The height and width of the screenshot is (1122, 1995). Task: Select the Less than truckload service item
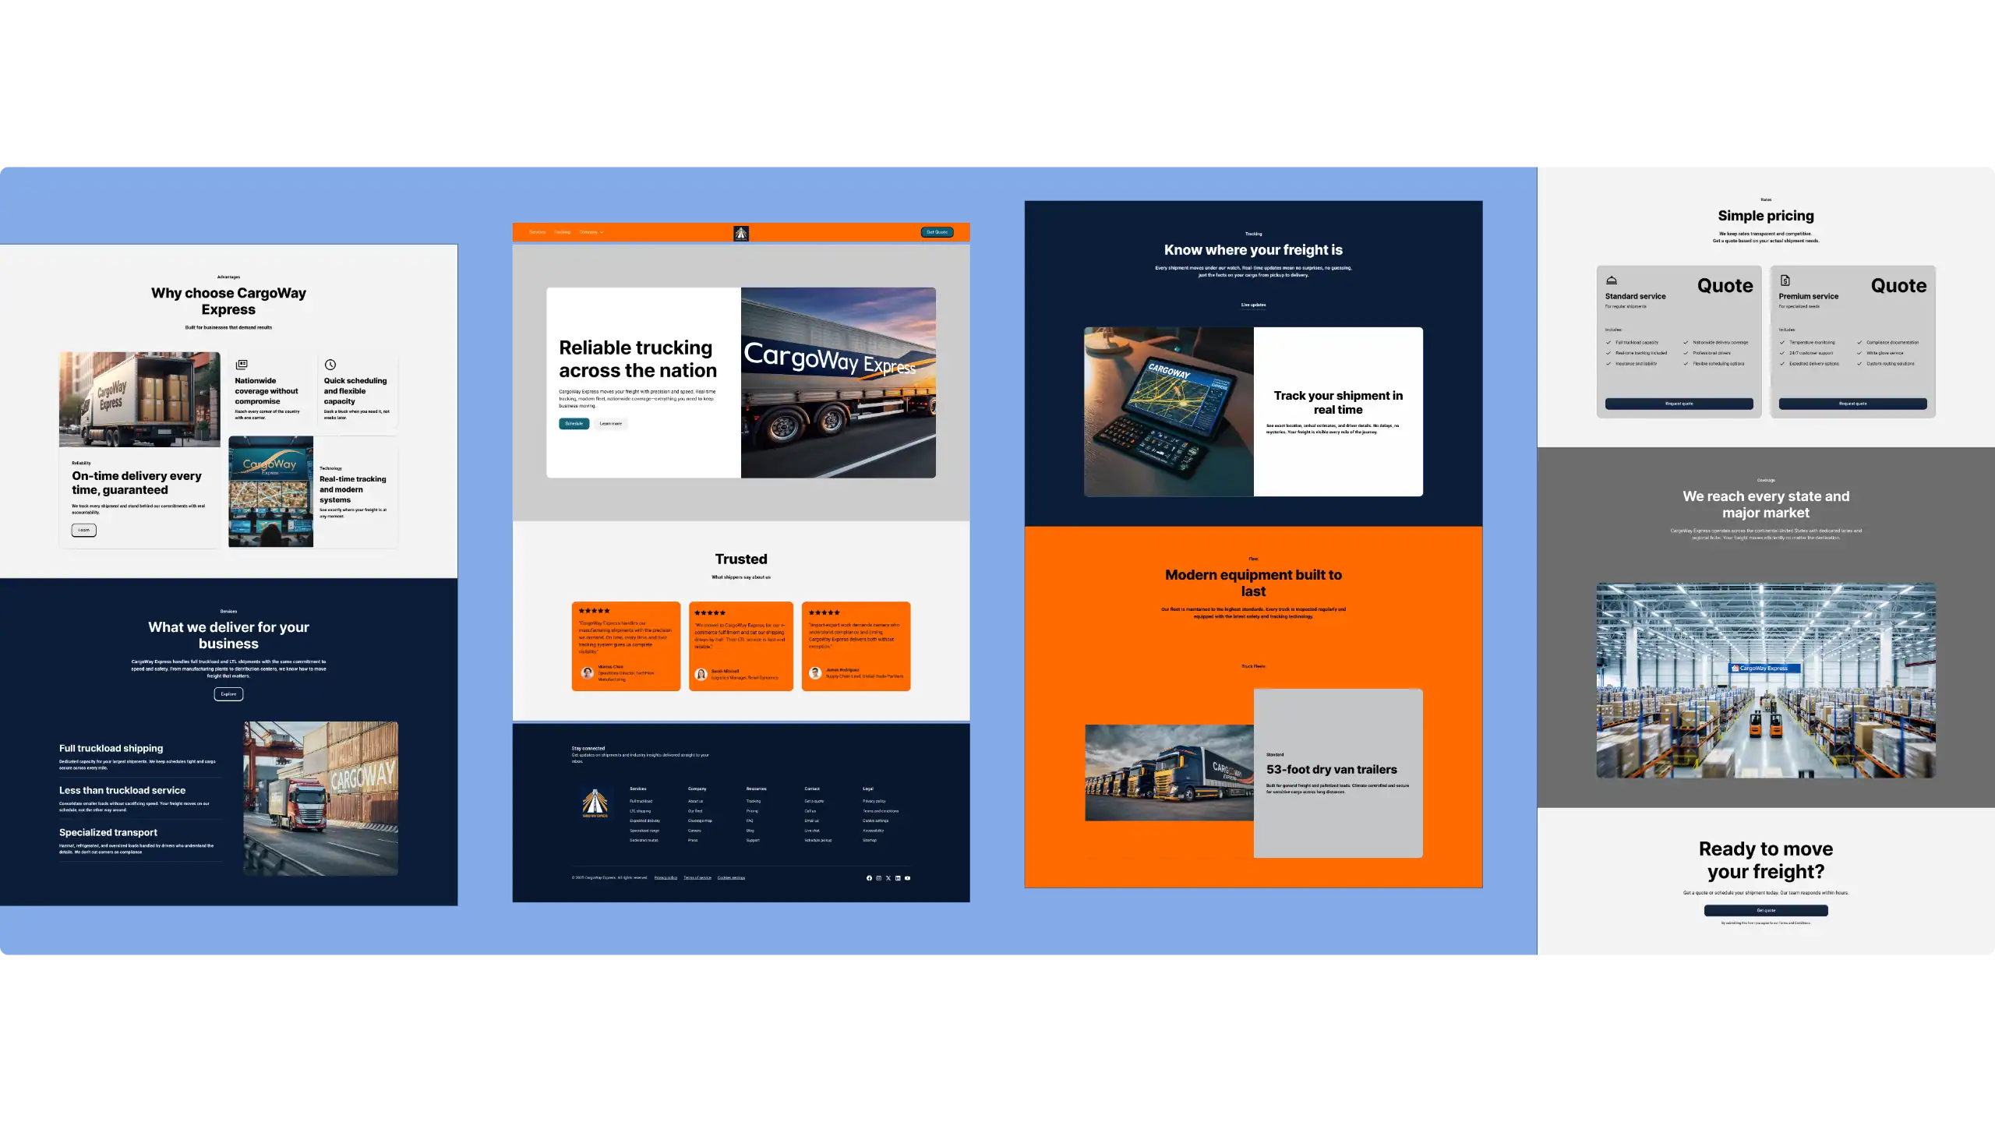click(140, 799)
